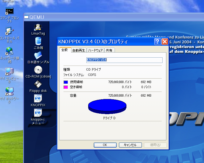Select the ネットワーク接続 shortcut icon
Image resolution: width=204 pixels, height=163 pixels.
click(x=9, y=51)
